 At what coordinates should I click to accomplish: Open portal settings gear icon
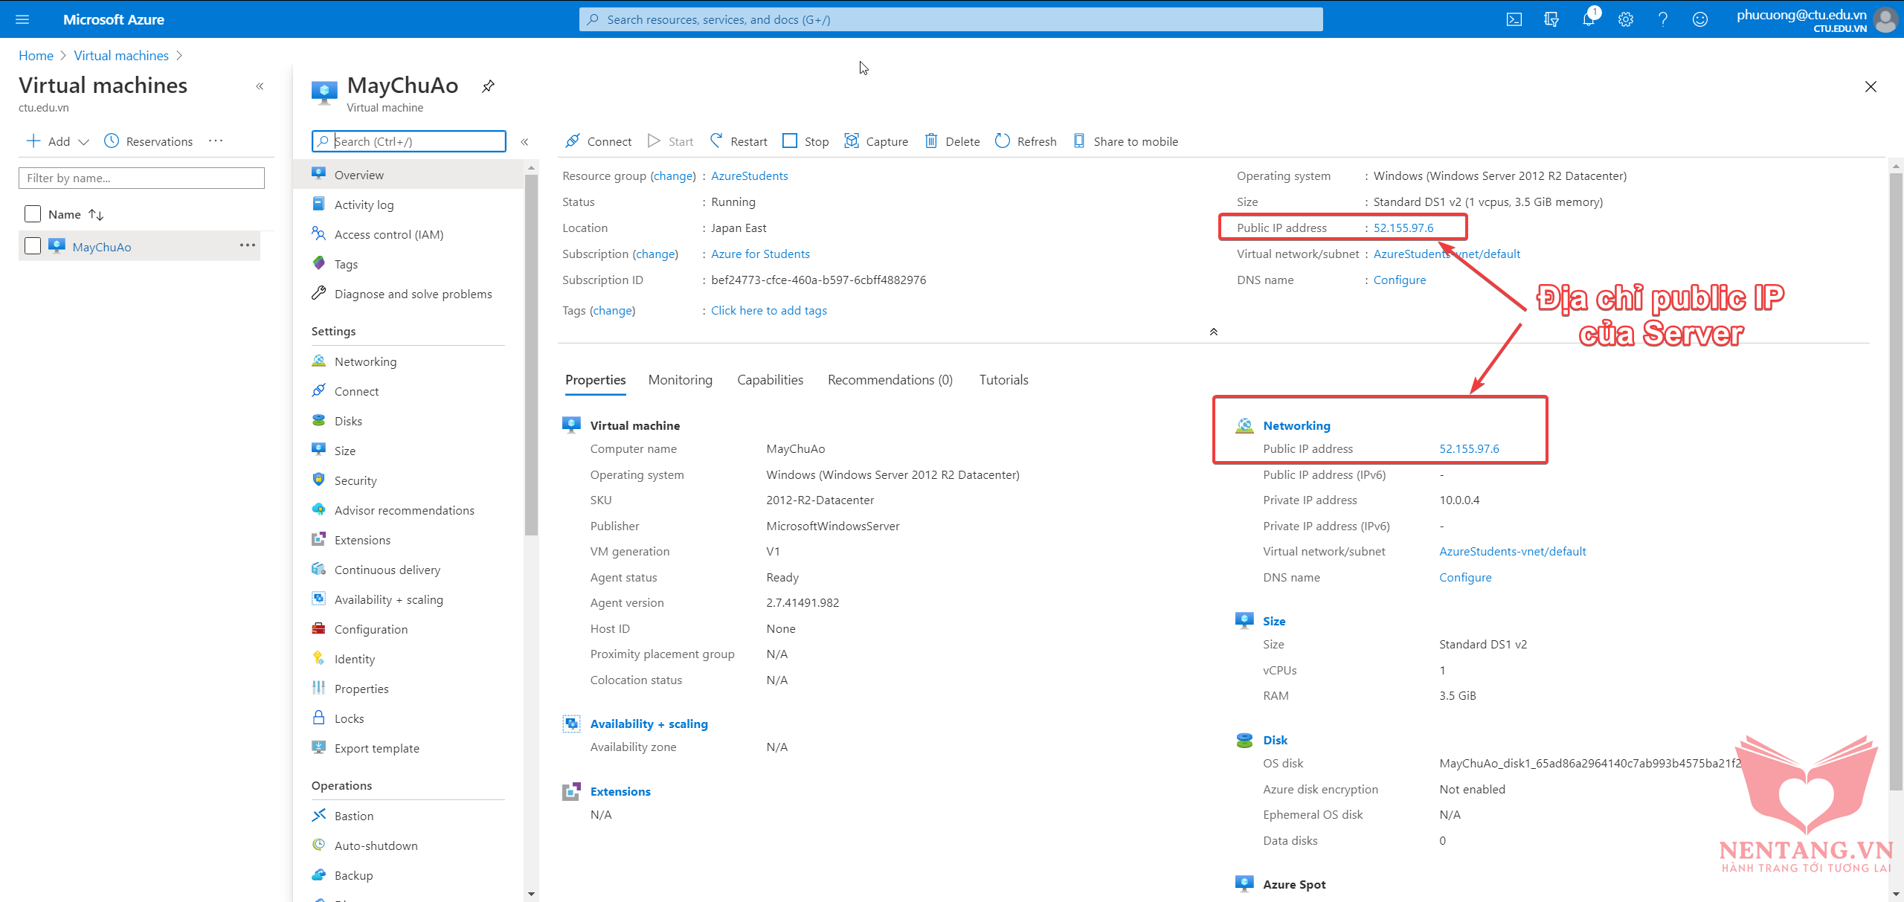click(x=1625, y=19)
